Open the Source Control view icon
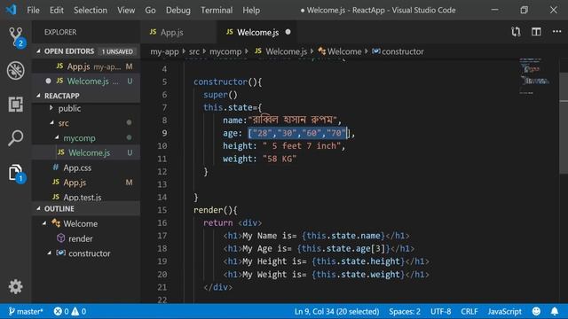This screenshot has width=568, height=319. [x=16, y=36]
